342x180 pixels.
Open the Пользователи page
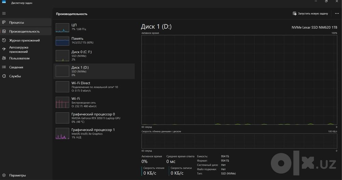pyautogui.click(x=26, y=58)
